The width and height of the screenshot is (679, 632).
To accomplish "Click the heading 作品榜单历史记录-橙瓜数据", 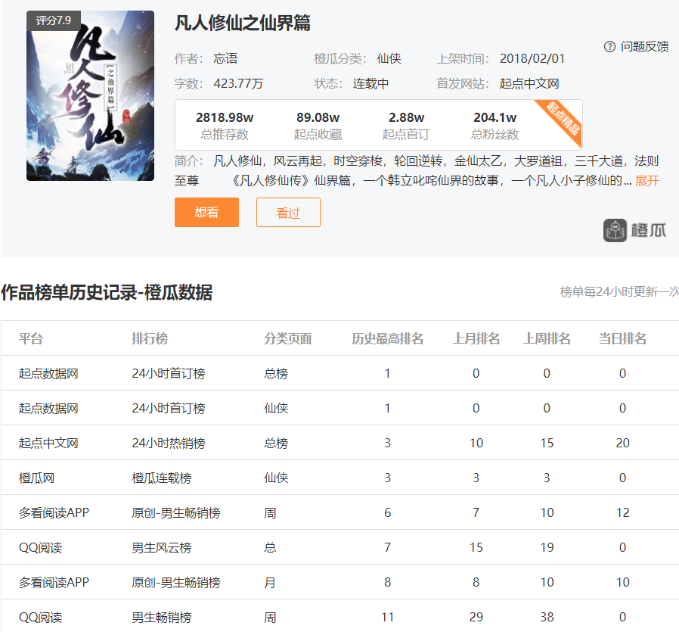I will (x=107, y=293).
